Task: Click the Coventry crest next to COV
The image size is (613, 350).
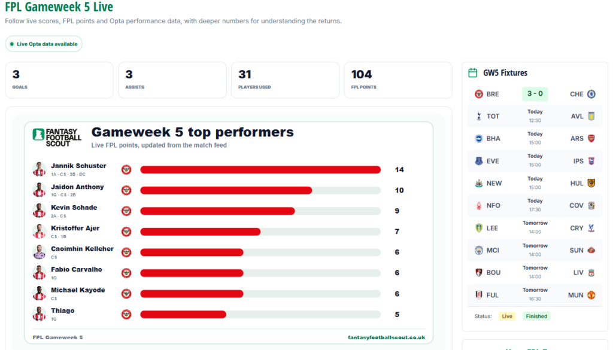Action: coord(591,205)
